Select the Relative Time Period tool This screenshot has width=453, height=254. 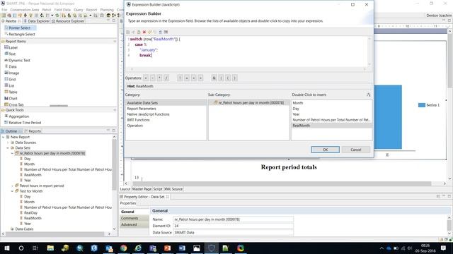tap(23, 123)
